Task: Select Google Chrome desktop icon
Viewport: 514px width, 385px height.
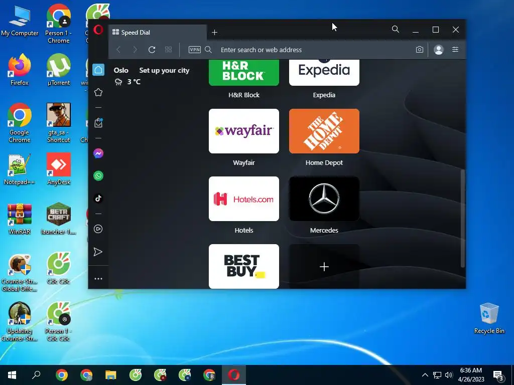Action: pos(20,123)
